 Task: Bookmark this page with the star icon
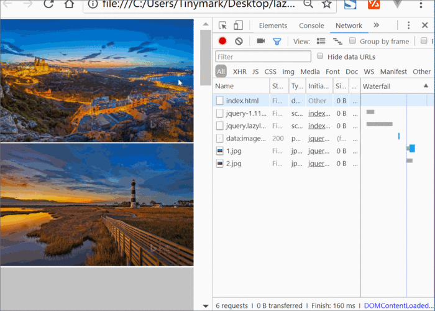pos(325,4)
